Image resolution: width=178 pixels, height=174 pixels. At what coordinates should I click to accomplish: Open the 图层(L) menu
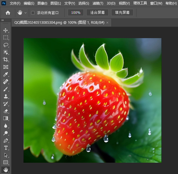pyautogui.click(x=56, y=3)
